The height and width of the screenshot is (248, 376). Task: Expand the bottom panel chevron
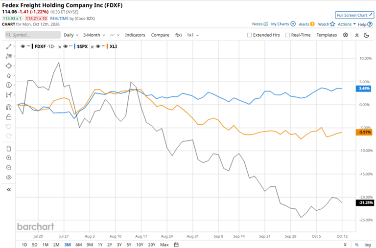coord(345,245)
